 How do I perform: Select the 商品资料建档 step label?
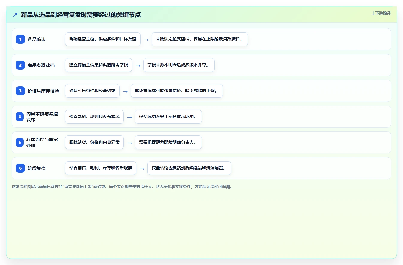click(41, 65)
